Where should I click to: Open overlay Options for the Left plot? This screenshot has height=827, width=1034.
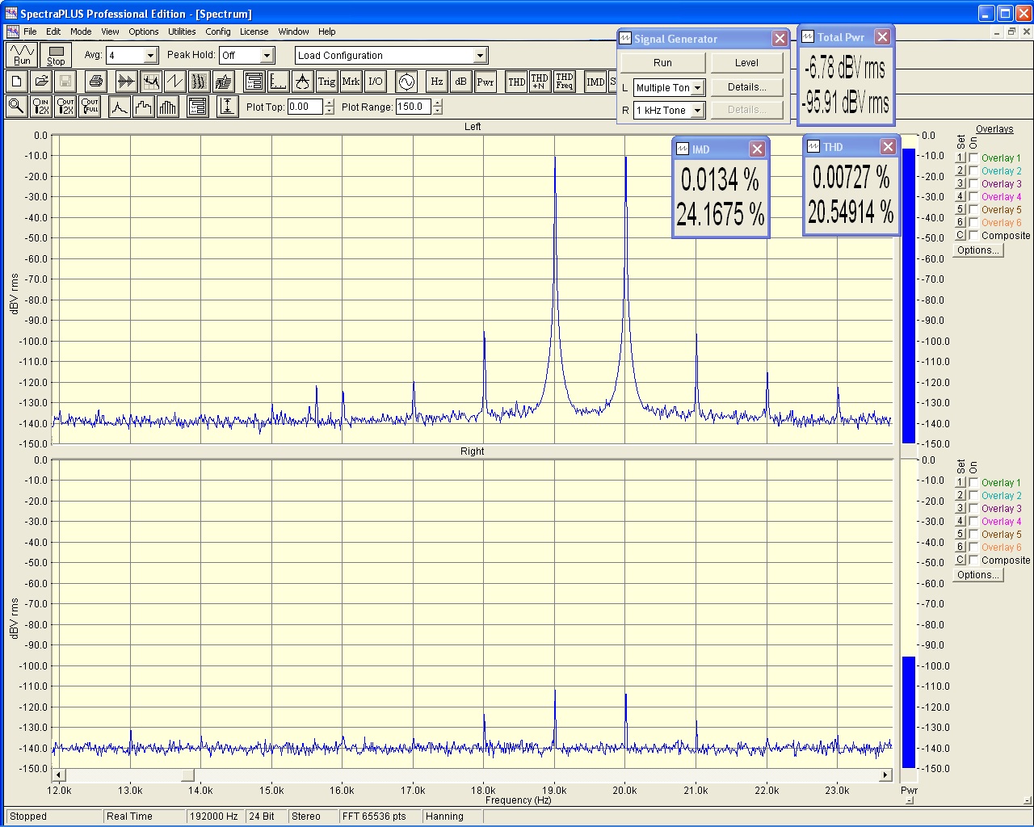[x=977, y=250]
